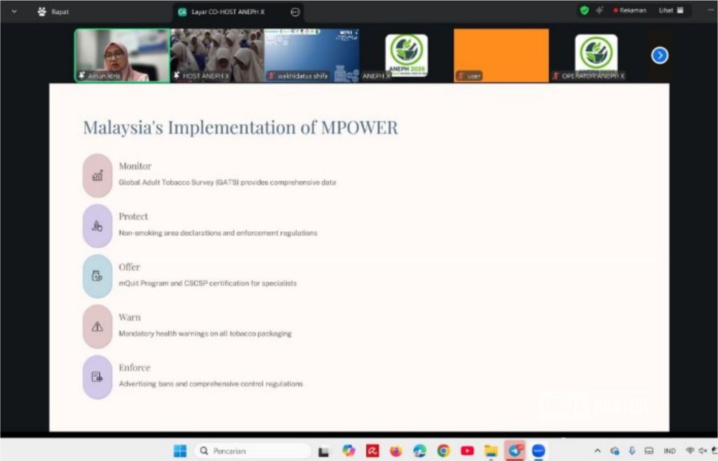Open the AI Companion sparkle icon
This screenshot has width=718, height=461.
pos(599,10)
